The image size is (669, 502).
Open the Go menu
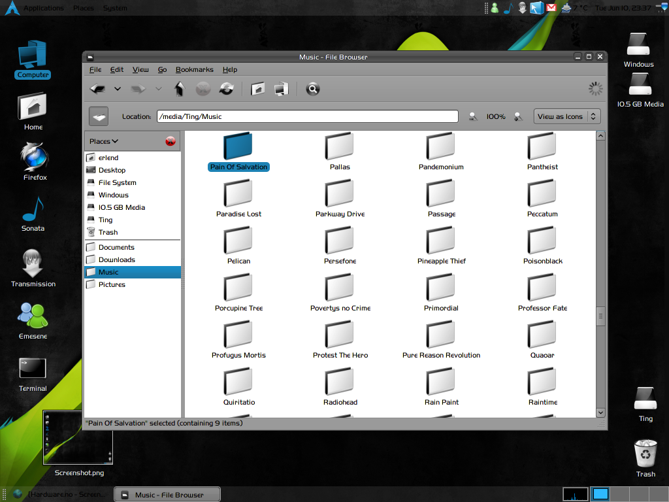coord(162,69)
